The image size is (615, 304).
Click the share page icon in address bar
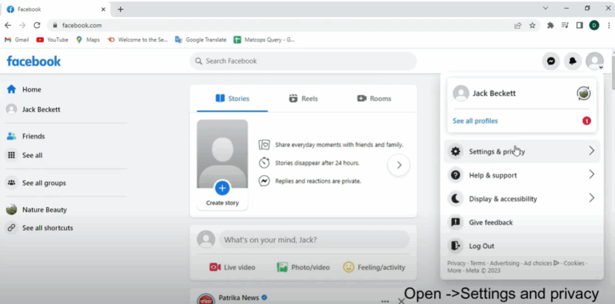click(x=518, y=25)
